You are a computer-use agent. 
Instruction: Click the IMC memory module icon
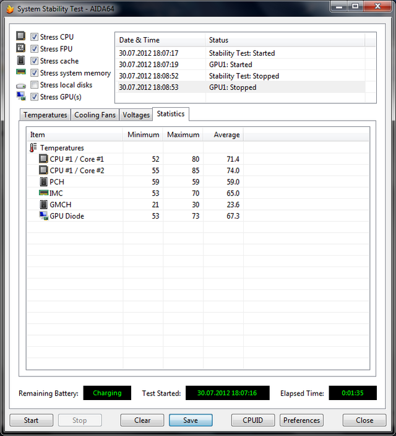click(x=43, y=193)
